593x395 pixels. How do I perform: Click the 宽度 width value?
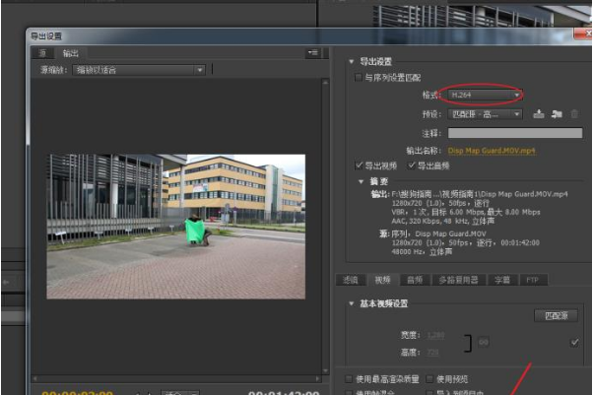click(x=435, y=335)
